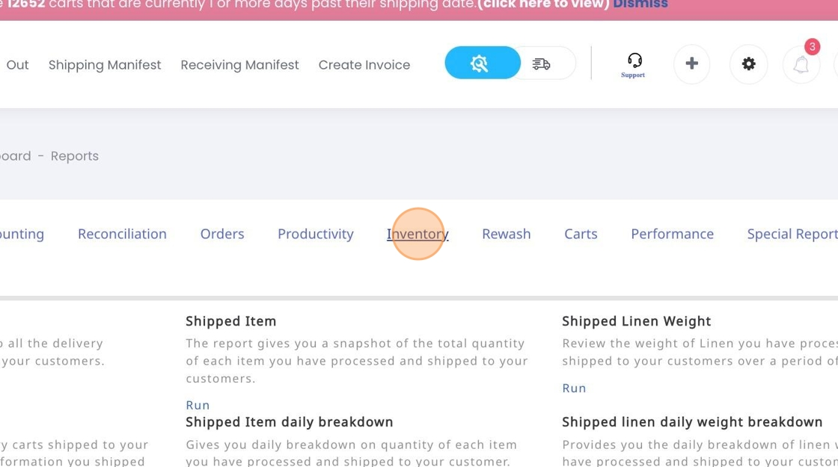This screenshot has width=838, height=467.
Task: Open Shipping Manifest in the top menu
Action: point(105,65)
